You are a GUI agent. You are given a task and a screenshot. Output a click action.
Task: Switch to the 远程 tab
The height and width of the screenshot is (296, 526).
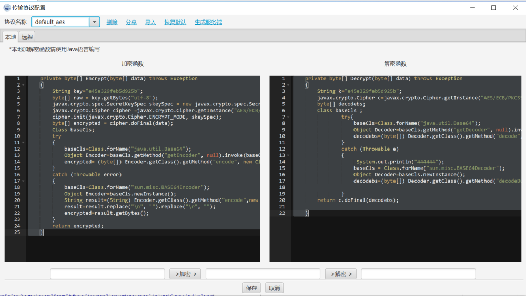point(27,37)
